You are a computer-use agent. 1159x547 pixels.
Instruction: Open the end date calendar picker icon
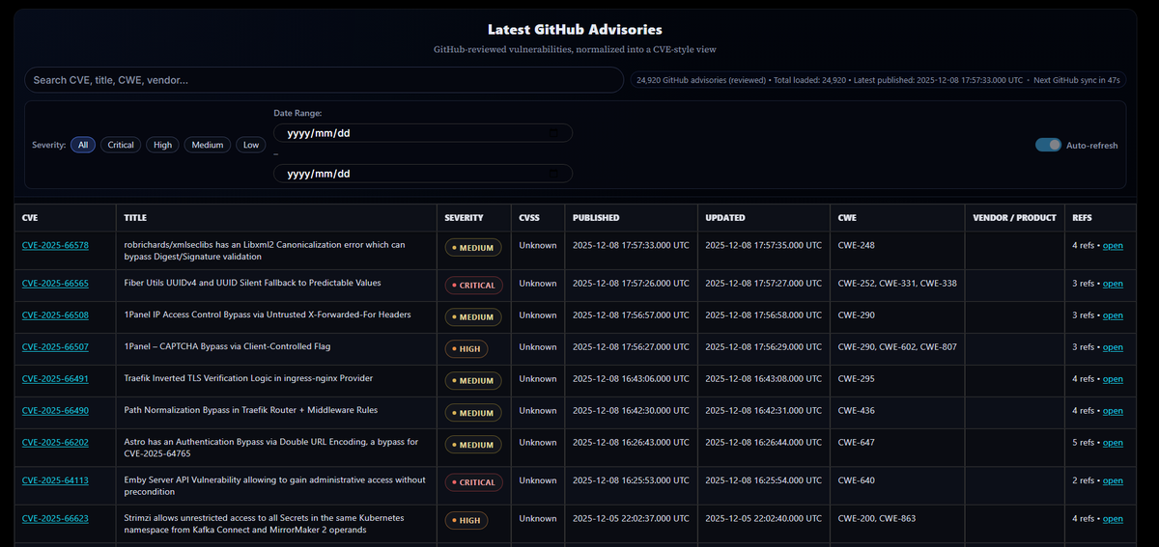pos(553,174)
